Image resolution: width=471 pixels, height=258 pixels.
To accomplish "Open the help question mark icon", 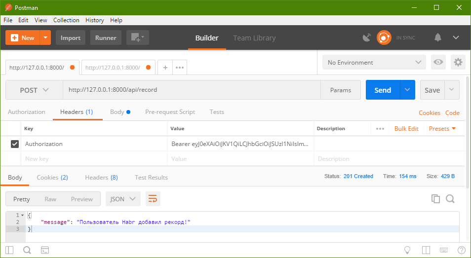I will pos(462,250).
